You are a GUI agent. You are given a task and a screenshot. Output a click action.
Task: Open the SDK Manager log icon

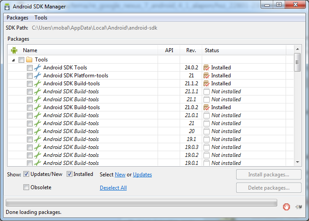[299, 207]
